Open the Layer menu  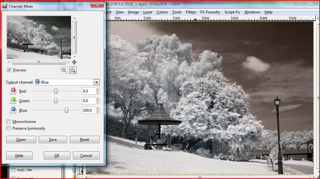coord(148,12)
